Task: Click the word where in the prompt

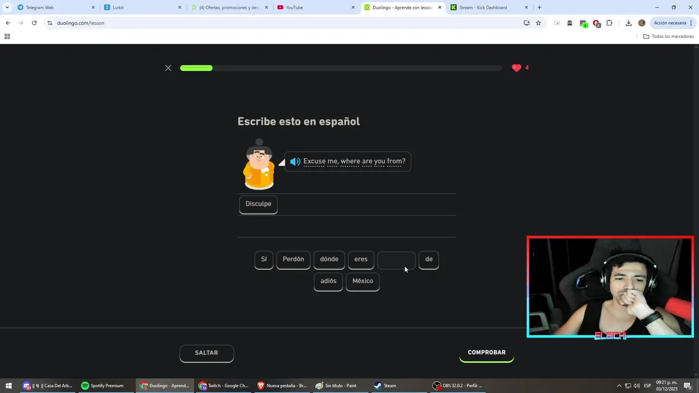Action: click(350, 161)
